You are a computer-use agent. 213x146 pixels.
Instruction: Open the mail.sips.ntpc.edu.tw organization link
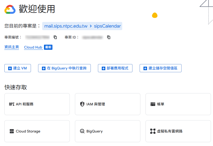click(66, 26)
